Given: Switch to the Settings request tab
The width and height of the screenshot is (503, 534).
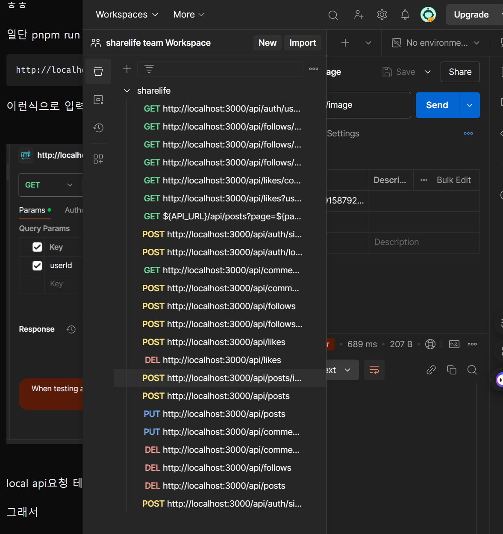Looking at the screenshot, I should tap(343, 133).
